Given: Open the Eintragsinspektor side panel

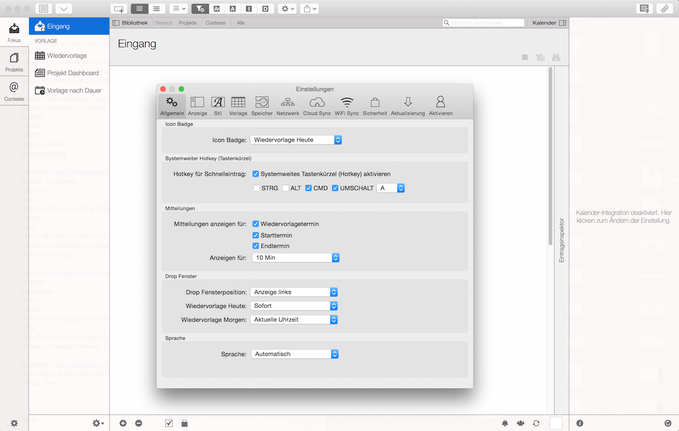Looking at the screenshot, I should click(562, 240).
